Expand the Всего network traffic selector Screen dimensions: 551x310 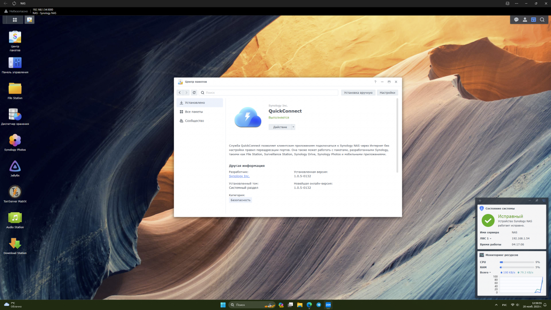[x=485, y=272]
